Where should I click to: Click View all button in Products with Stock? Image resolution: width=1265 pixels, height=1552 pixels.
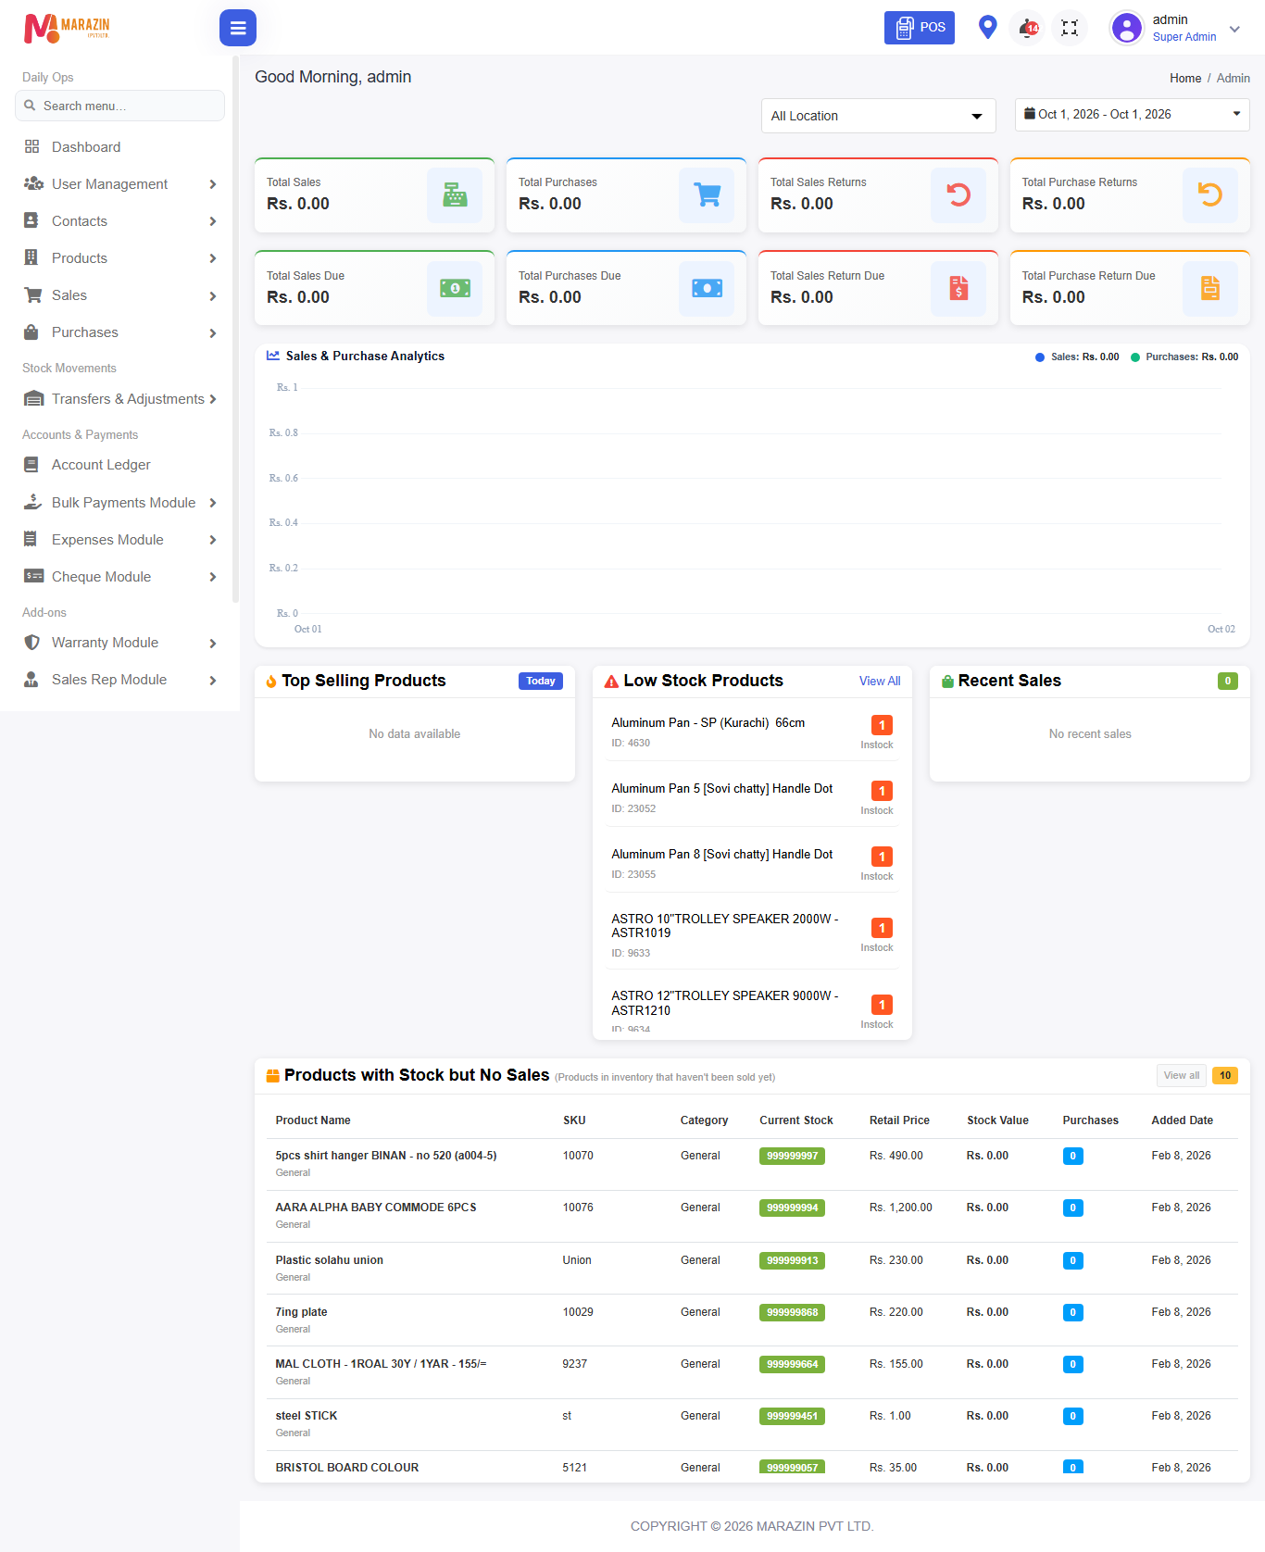click(x=1182, y=1075)
